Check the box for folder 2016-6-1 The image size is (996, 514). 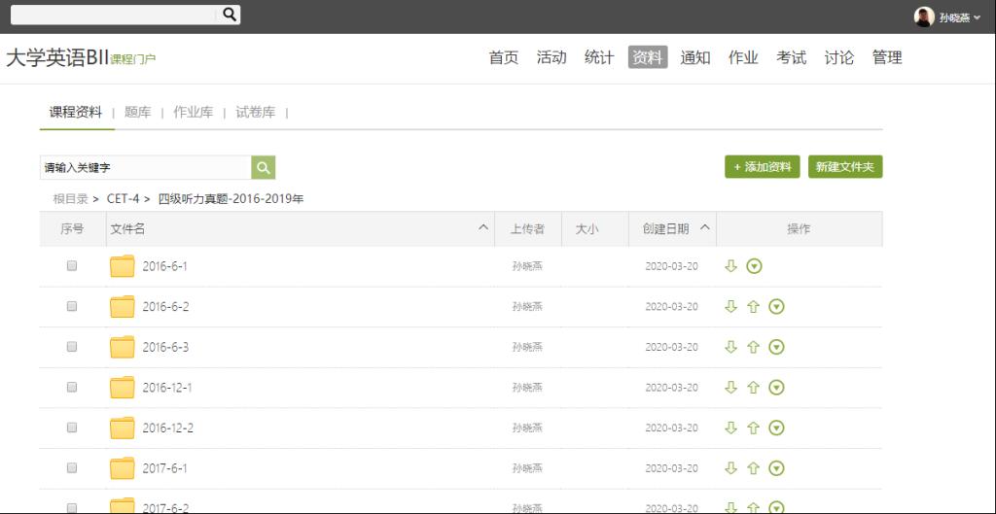pyautogui.click(x=72, y=266)
